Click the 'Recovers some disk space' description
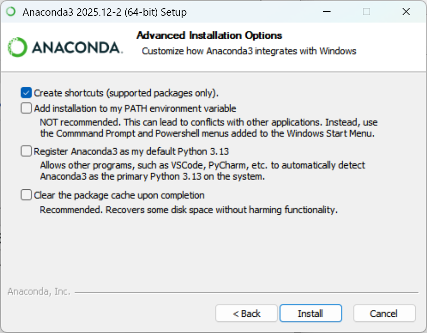Image resolution: width=427 pixels, height=333 pixels. [189, 210]
